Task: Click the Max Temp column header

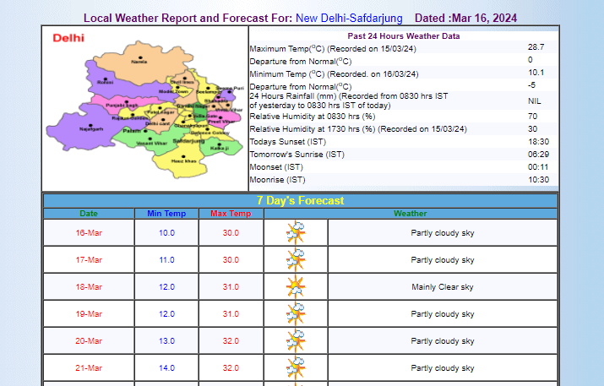Action: coord(231,214)
